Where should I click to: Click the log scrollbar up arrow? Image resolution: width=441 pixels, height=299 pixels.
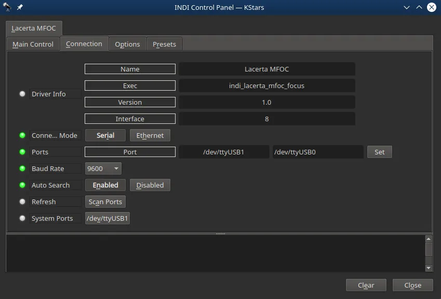(x=429, y=239)
